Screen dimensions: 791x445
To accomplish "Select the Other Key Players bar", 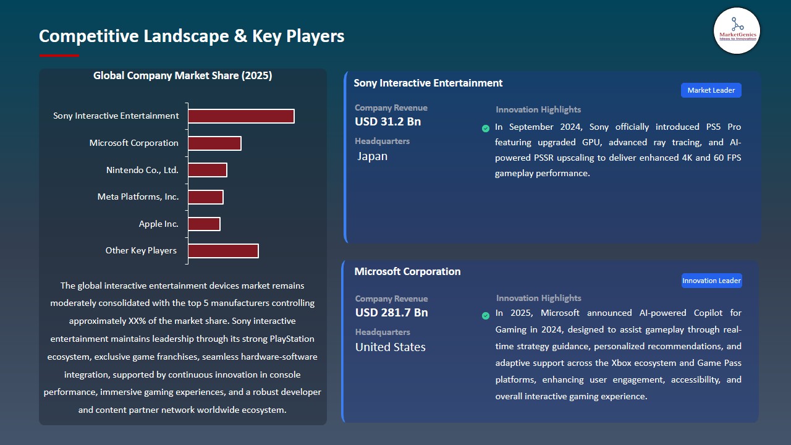I will click(223, 251).
